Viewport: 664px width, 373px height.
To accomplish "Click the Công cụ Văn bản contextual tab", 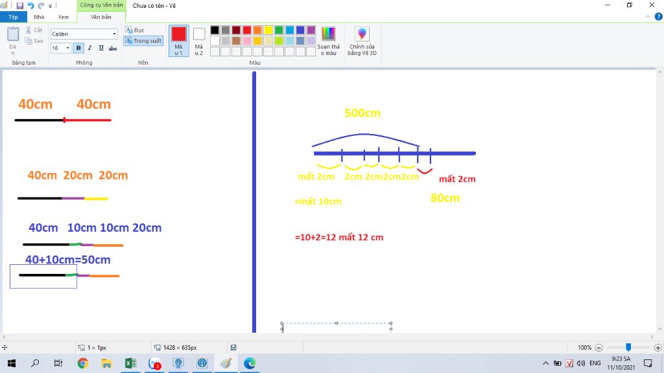I will click(x=101, y=5).
